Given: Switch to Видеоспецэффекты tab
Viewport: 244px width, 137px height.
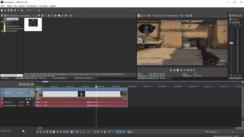Looking at the screenshot, I should click(60, 78).
